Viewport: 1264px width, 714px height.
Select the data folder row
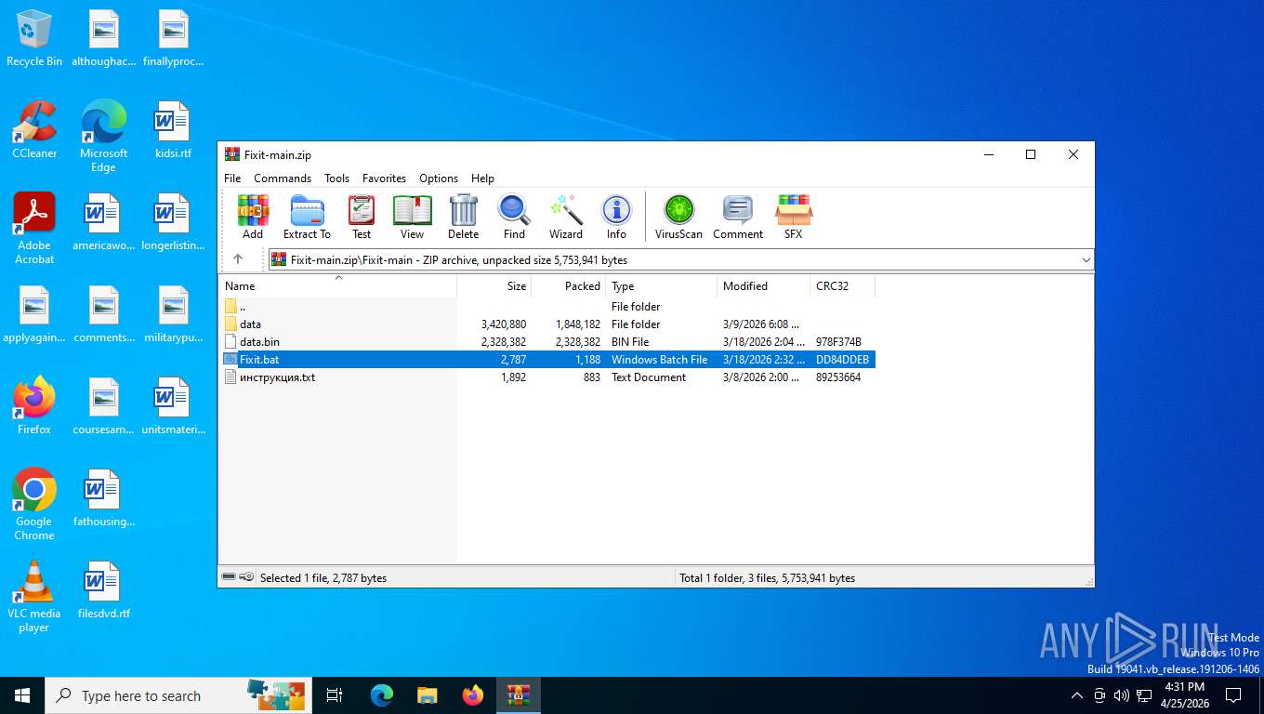tap(547, 324)
